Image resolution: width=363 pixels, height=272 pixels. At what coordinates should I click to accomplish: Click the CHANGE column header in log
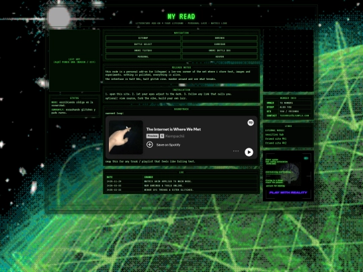tap(149, 177)
